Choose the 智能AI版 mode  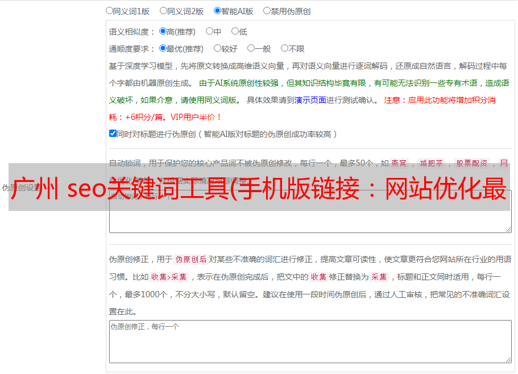217,11
